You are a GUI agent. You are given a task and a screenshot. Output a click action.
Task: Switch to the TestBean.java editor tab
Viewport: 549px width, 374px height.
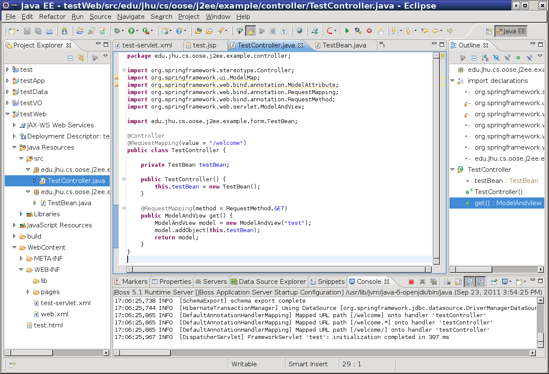tap(344, 45)
